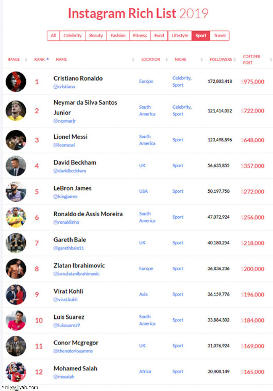
Task: Open Cristiano Ronaldo's profile picture
Action: 16,82
